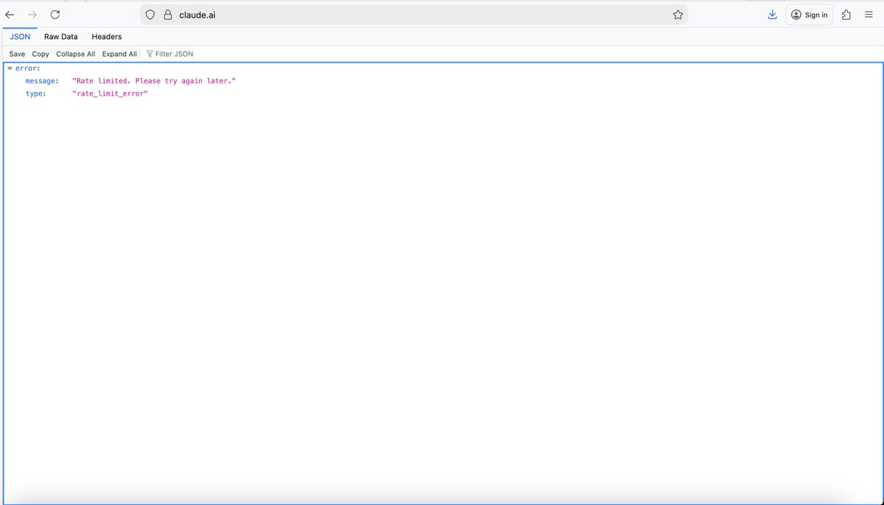Select the "message:" key row
The height and width of the screenshot is (505, 884).
click(42, 81)
